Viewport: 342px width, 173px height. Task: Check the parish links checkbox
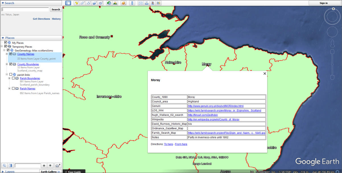11,74
